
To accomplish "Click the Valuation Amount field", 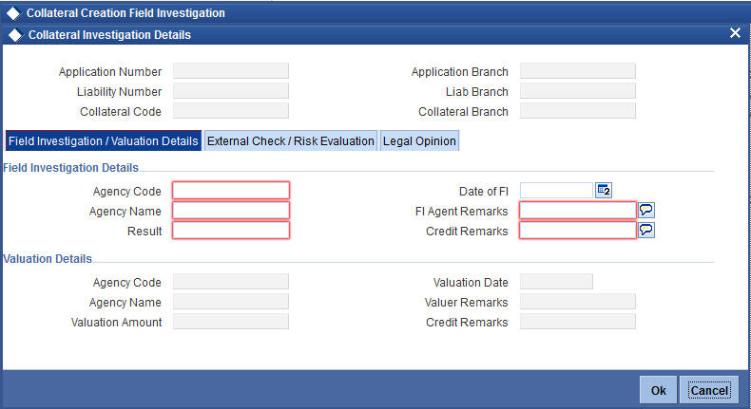I will (231, 322).
